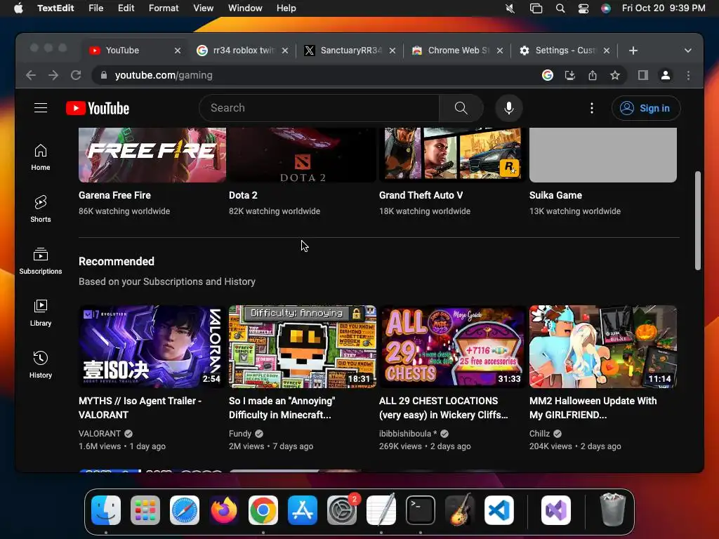This screenshot has height=539, width=719.
Task: Open Library in the sidebar
Action: (x=40, y=312)
